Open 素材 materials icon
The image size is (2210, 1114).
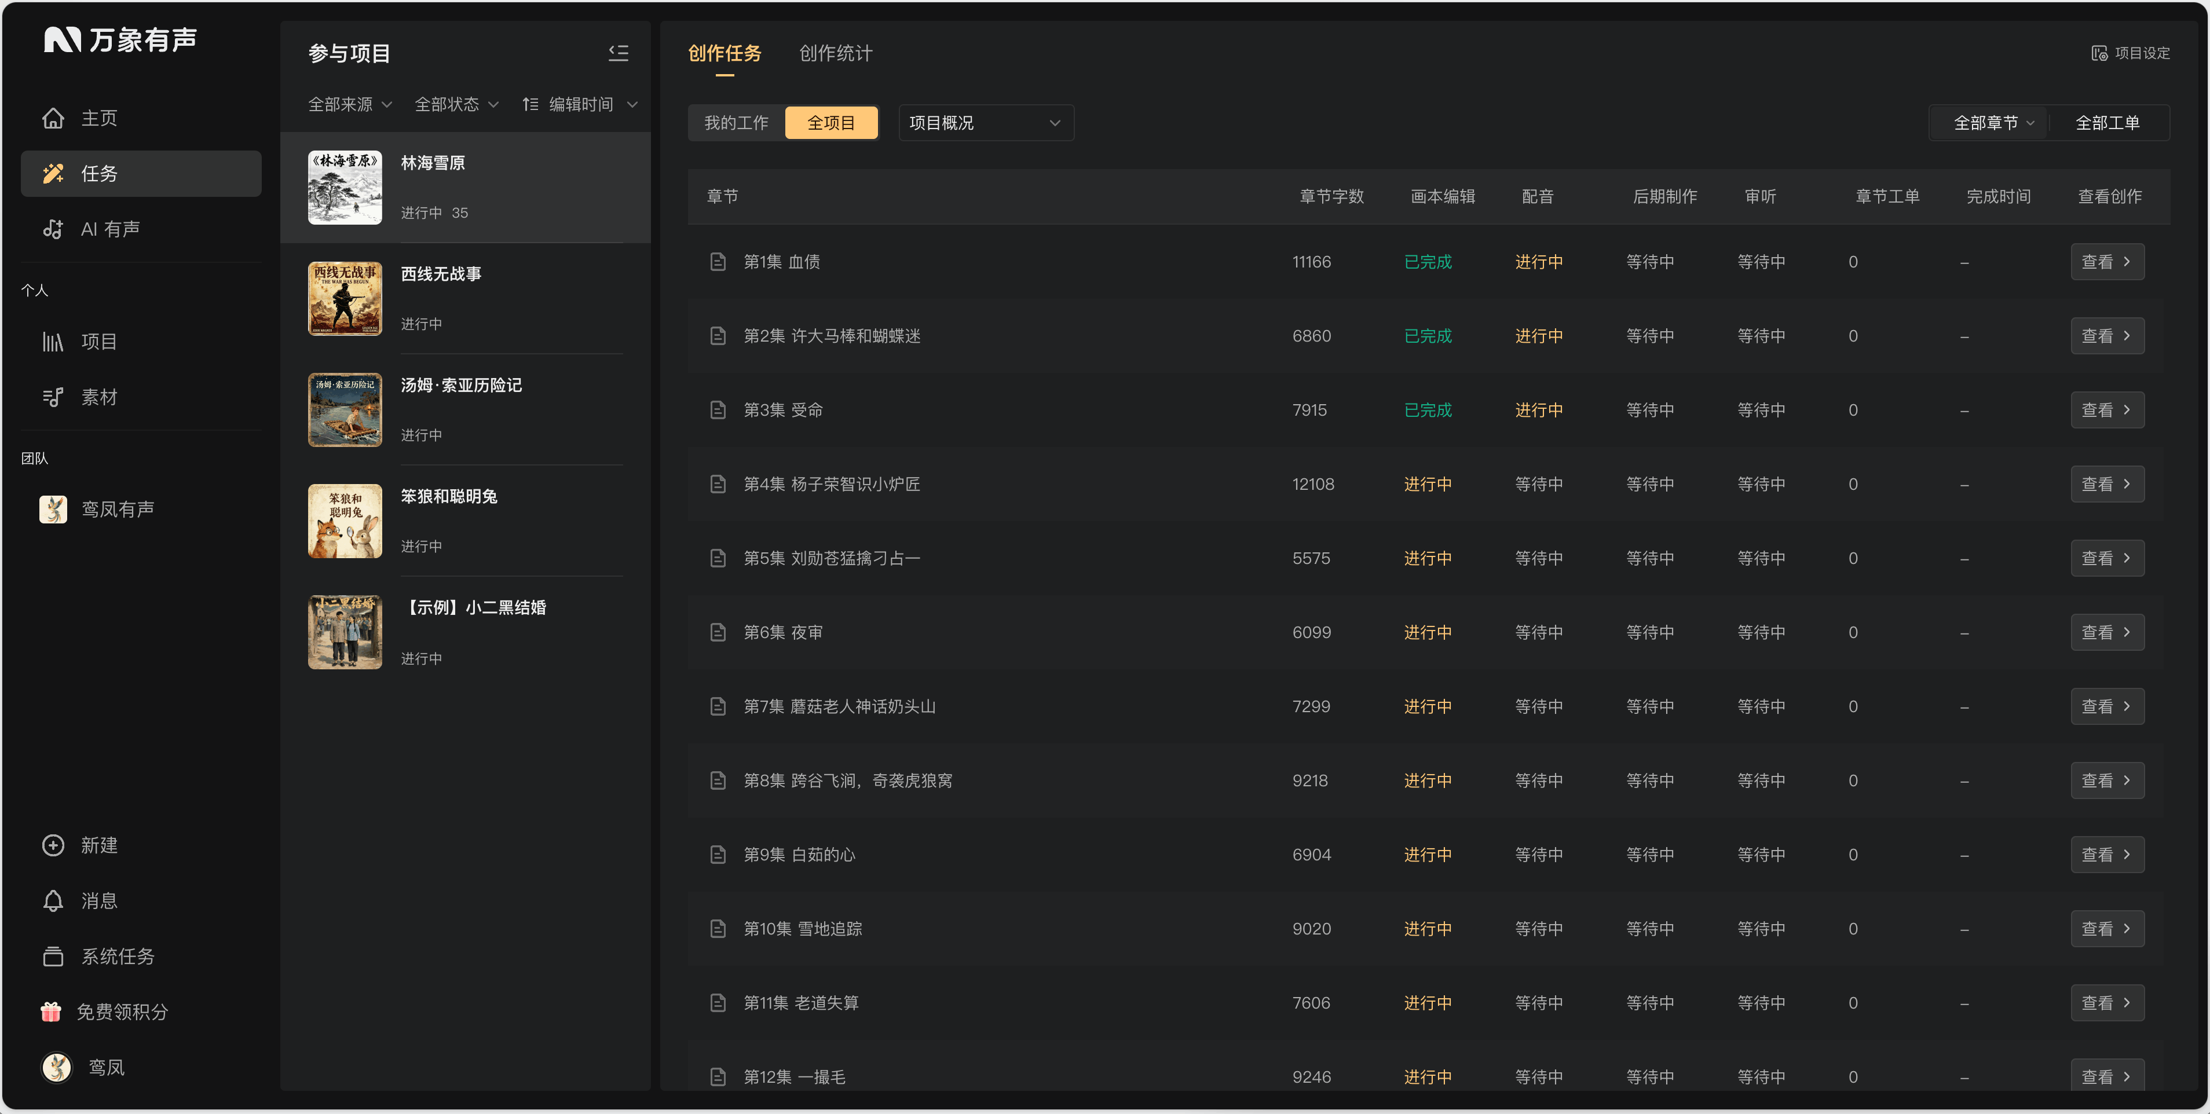[x=53, y=397]
